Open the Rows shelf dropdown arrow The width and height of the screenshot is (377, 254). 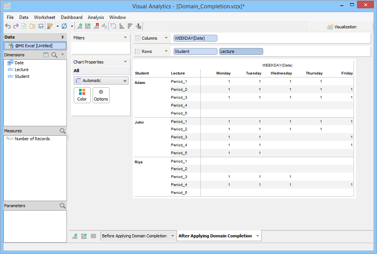(166, 51)
